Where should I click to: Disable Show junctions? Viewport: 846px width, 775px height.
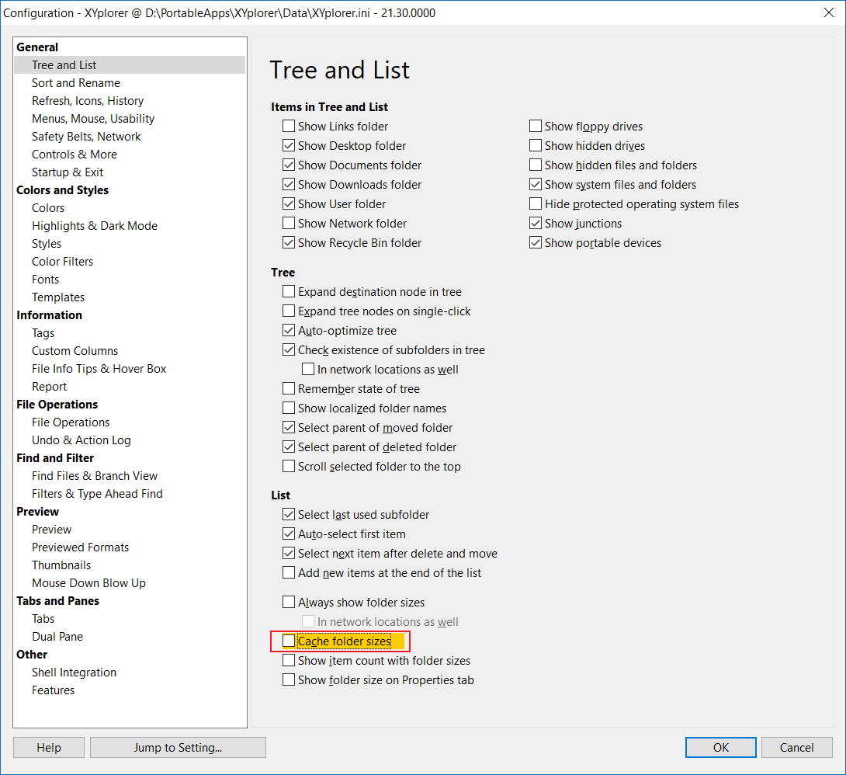pos(535,223)
